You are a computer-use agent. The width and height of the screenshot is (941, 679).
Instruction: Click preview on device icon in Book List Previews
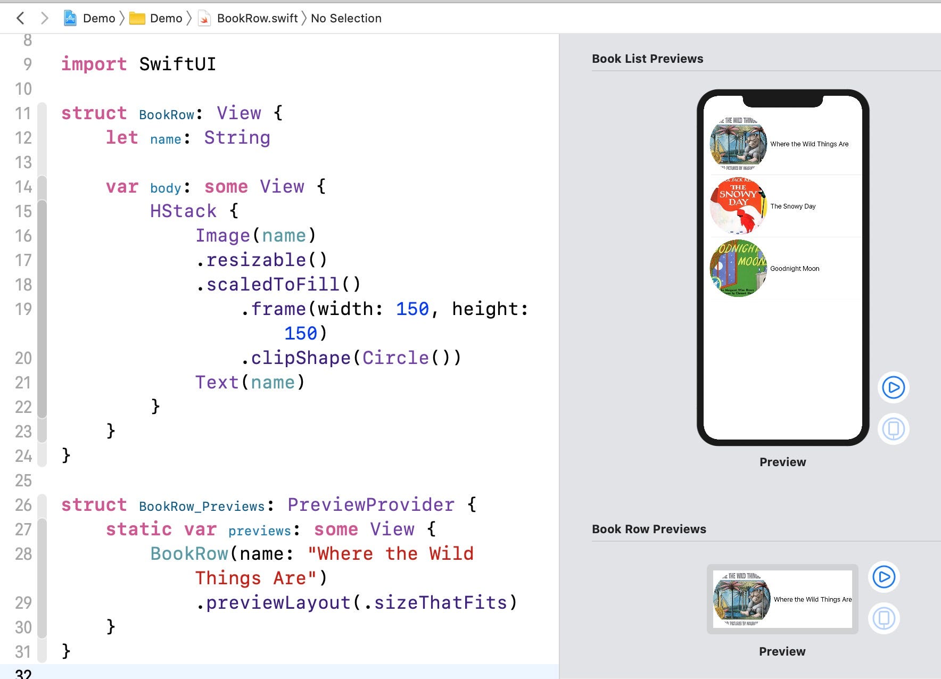tap(893, 429)
